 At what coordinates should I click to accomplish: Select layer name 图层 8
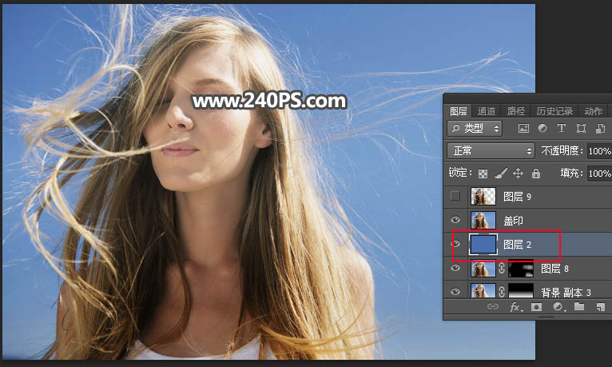554,269
